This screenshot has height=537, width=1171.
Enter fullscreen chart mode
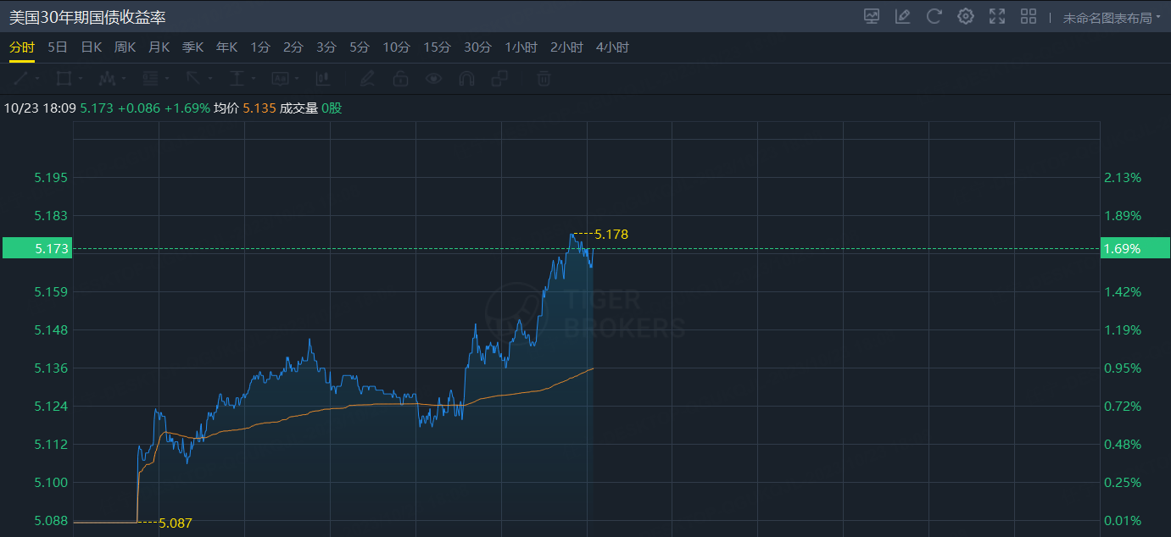click(997, 16)
